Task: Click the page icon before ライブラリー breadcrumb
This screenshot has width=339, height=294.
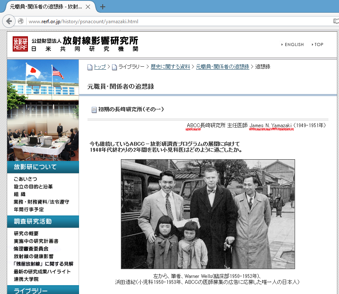Action: (115, 67)
